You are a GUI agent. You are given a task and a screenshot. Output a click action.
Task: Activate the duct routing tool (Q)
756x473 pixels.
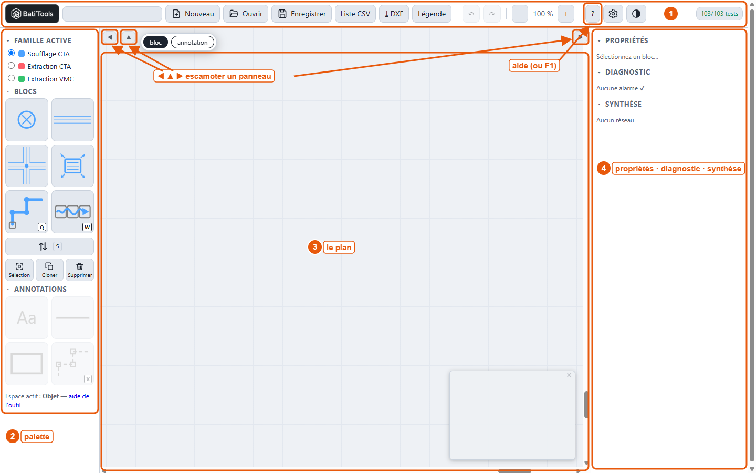[27, 212]
